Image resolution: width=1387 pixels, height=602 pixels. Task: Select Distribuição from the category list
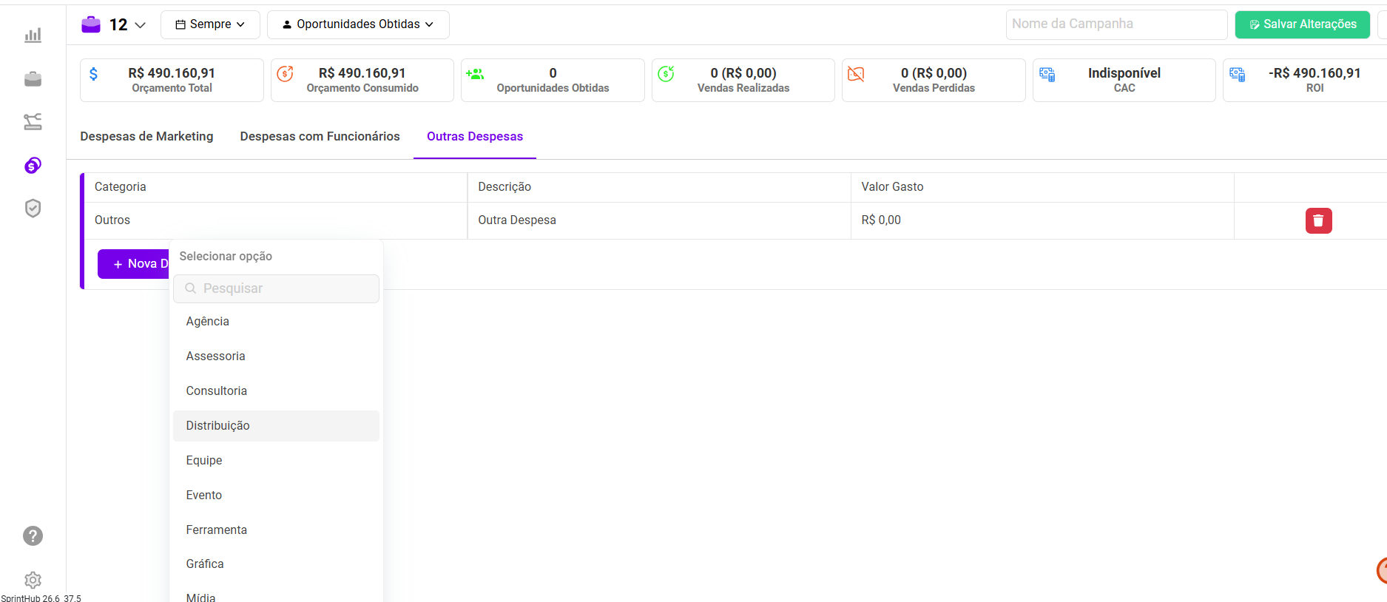218,426
